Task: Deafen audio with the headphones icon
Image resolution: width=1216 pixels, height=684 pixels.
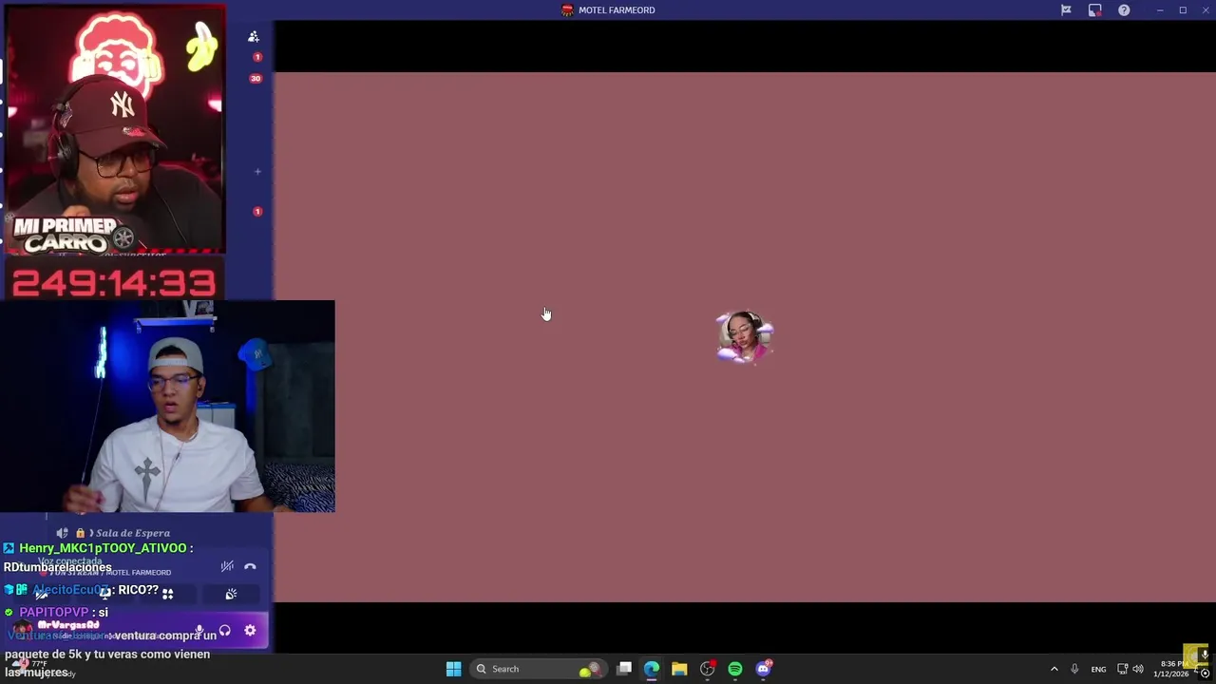Action: pos(224,630)
